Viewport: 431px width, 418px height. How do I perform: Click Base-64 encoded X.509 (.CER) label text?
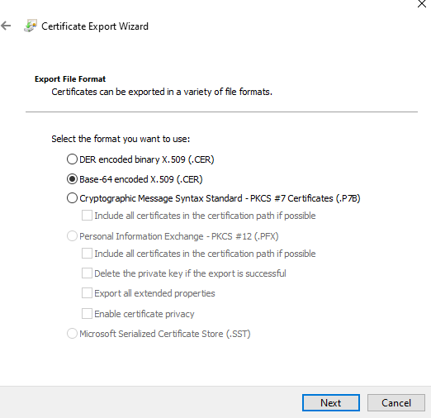coord(141,179)
